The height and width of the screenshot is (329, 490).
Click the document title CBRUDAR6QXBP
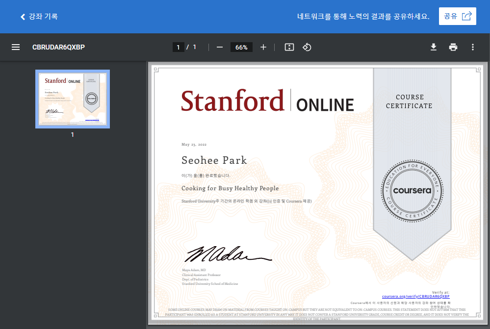[58, 47]
